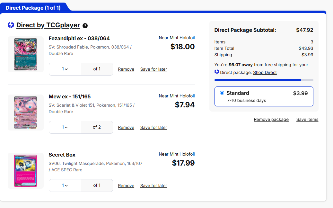Expand quantity dropdown for Mew ex

[x=65, y=127]
